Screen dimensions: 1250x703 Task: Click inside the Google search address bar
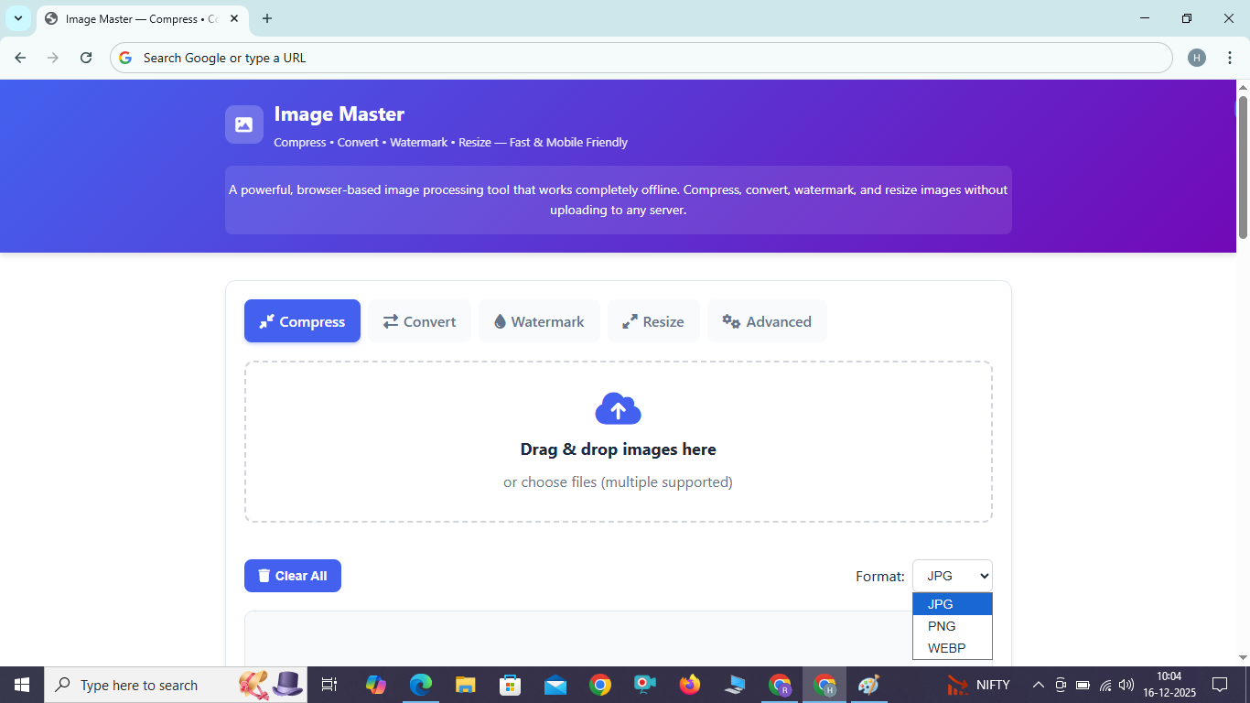click(366, 57)
